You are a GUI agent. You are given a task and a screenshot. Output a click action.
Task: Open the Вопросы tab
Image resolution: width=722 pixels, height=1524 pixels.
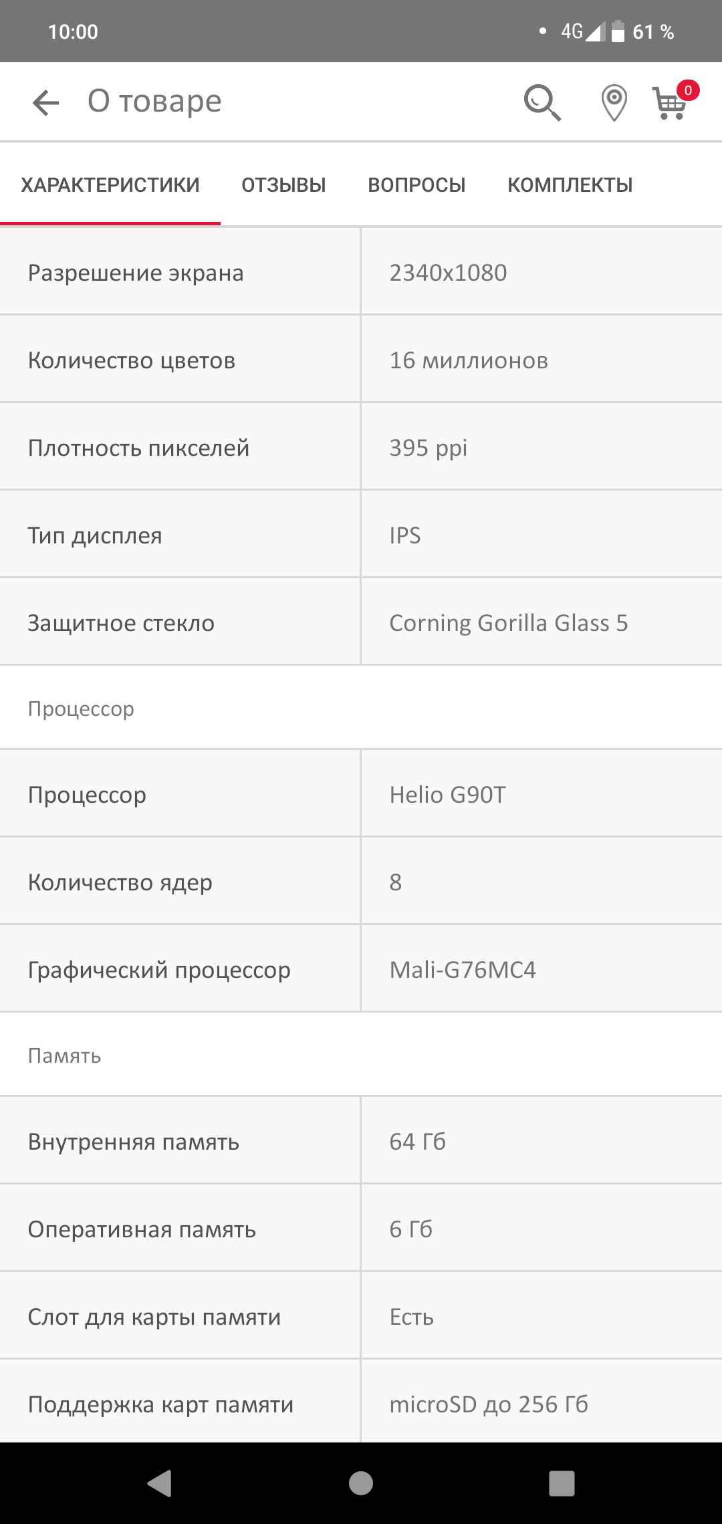click(x=416, y=185)
